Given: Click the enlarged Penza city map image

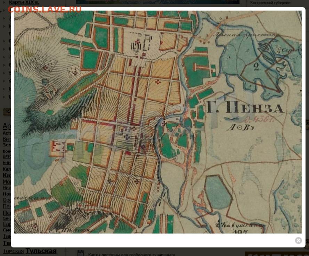Looking at the screenshot, I should [x=158, y=122].
